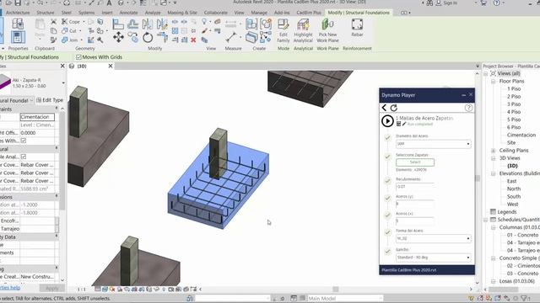Click the Properties panel vertical scrollbar
Screen dimensions: 540x303
62,160
